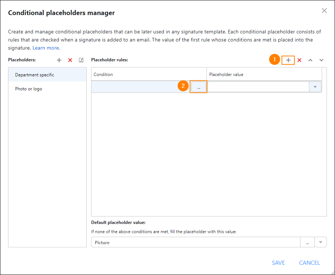Click the Condition column header
This screenshot has height=275, width=335.
[103, 74]
